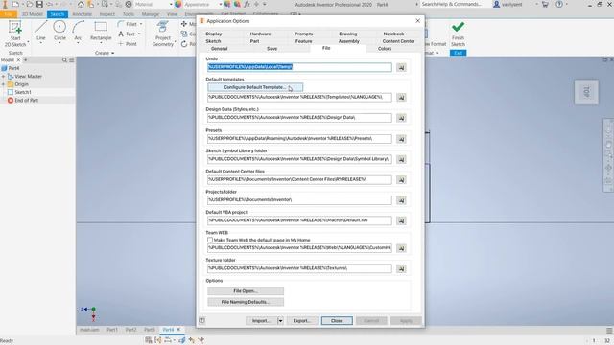
Task: Switch to the Hardware tab
Action: coord(260,34)
